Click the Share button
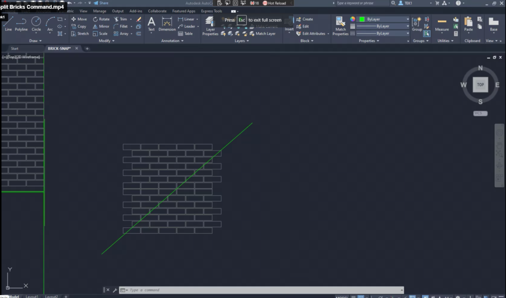Image resolution: width=506 pixels, height=298 pixels. click(x=101, y=3)
